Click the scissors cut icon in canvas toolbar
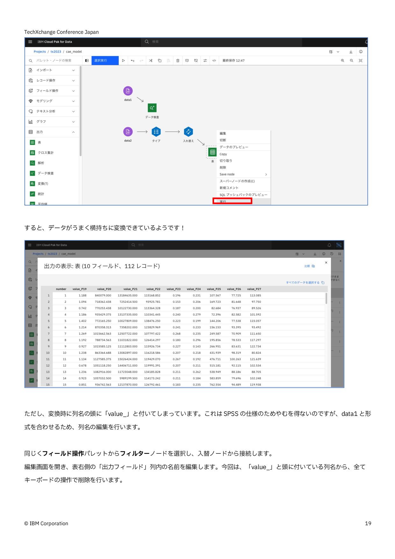This screenshot has height=559, width=395. tap(151, 61)
